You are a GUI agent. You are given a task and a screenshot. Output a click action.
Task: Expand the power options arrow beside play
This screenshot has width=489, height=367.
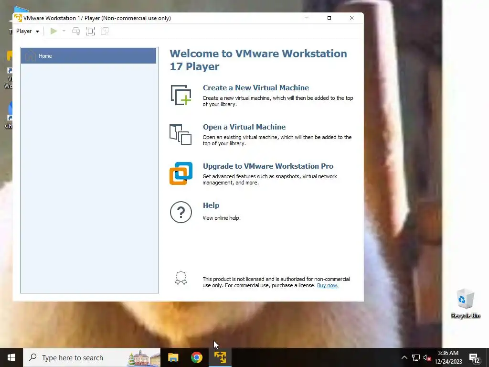[x=64, y=31]
